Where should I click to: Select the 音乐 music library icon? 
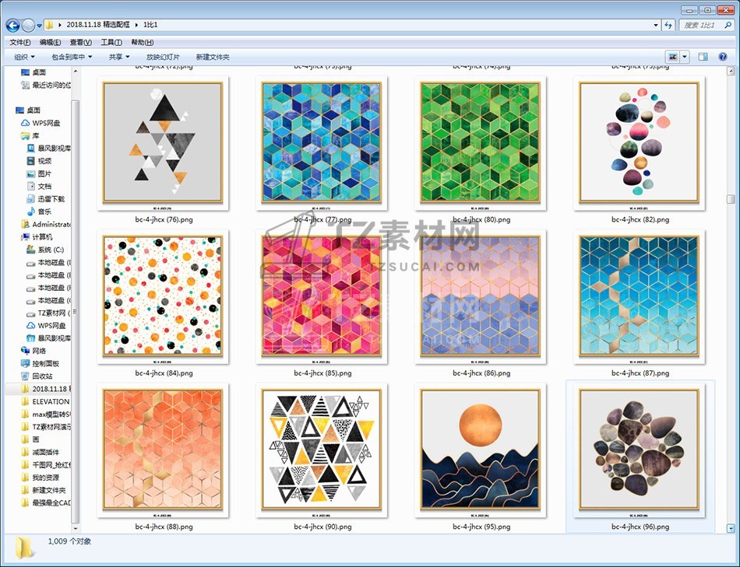(32, 212)
